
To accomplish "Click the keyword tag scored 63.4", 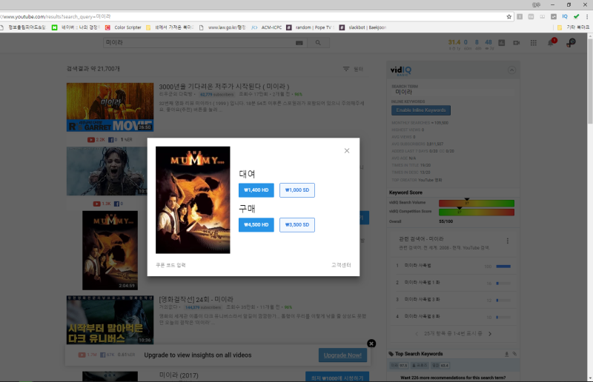I will coord(440,366).
